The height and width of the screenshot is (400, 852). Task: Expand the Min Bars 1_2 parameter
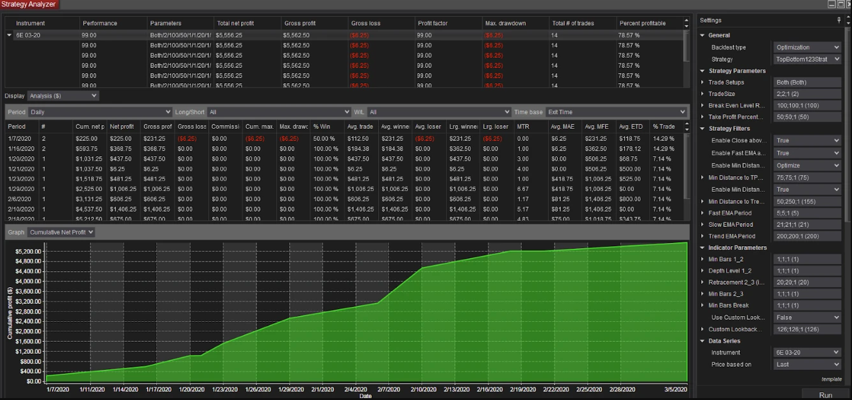pos(703,259)
